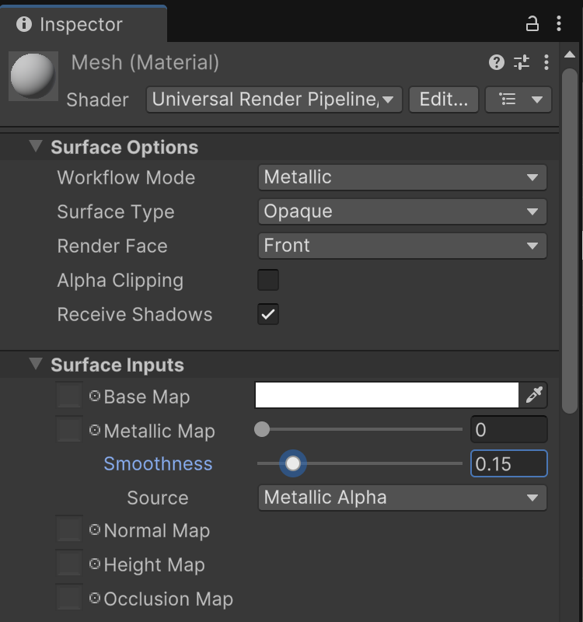
Task: Click the Base Map eyedropper icon
Action: (534, 396)
